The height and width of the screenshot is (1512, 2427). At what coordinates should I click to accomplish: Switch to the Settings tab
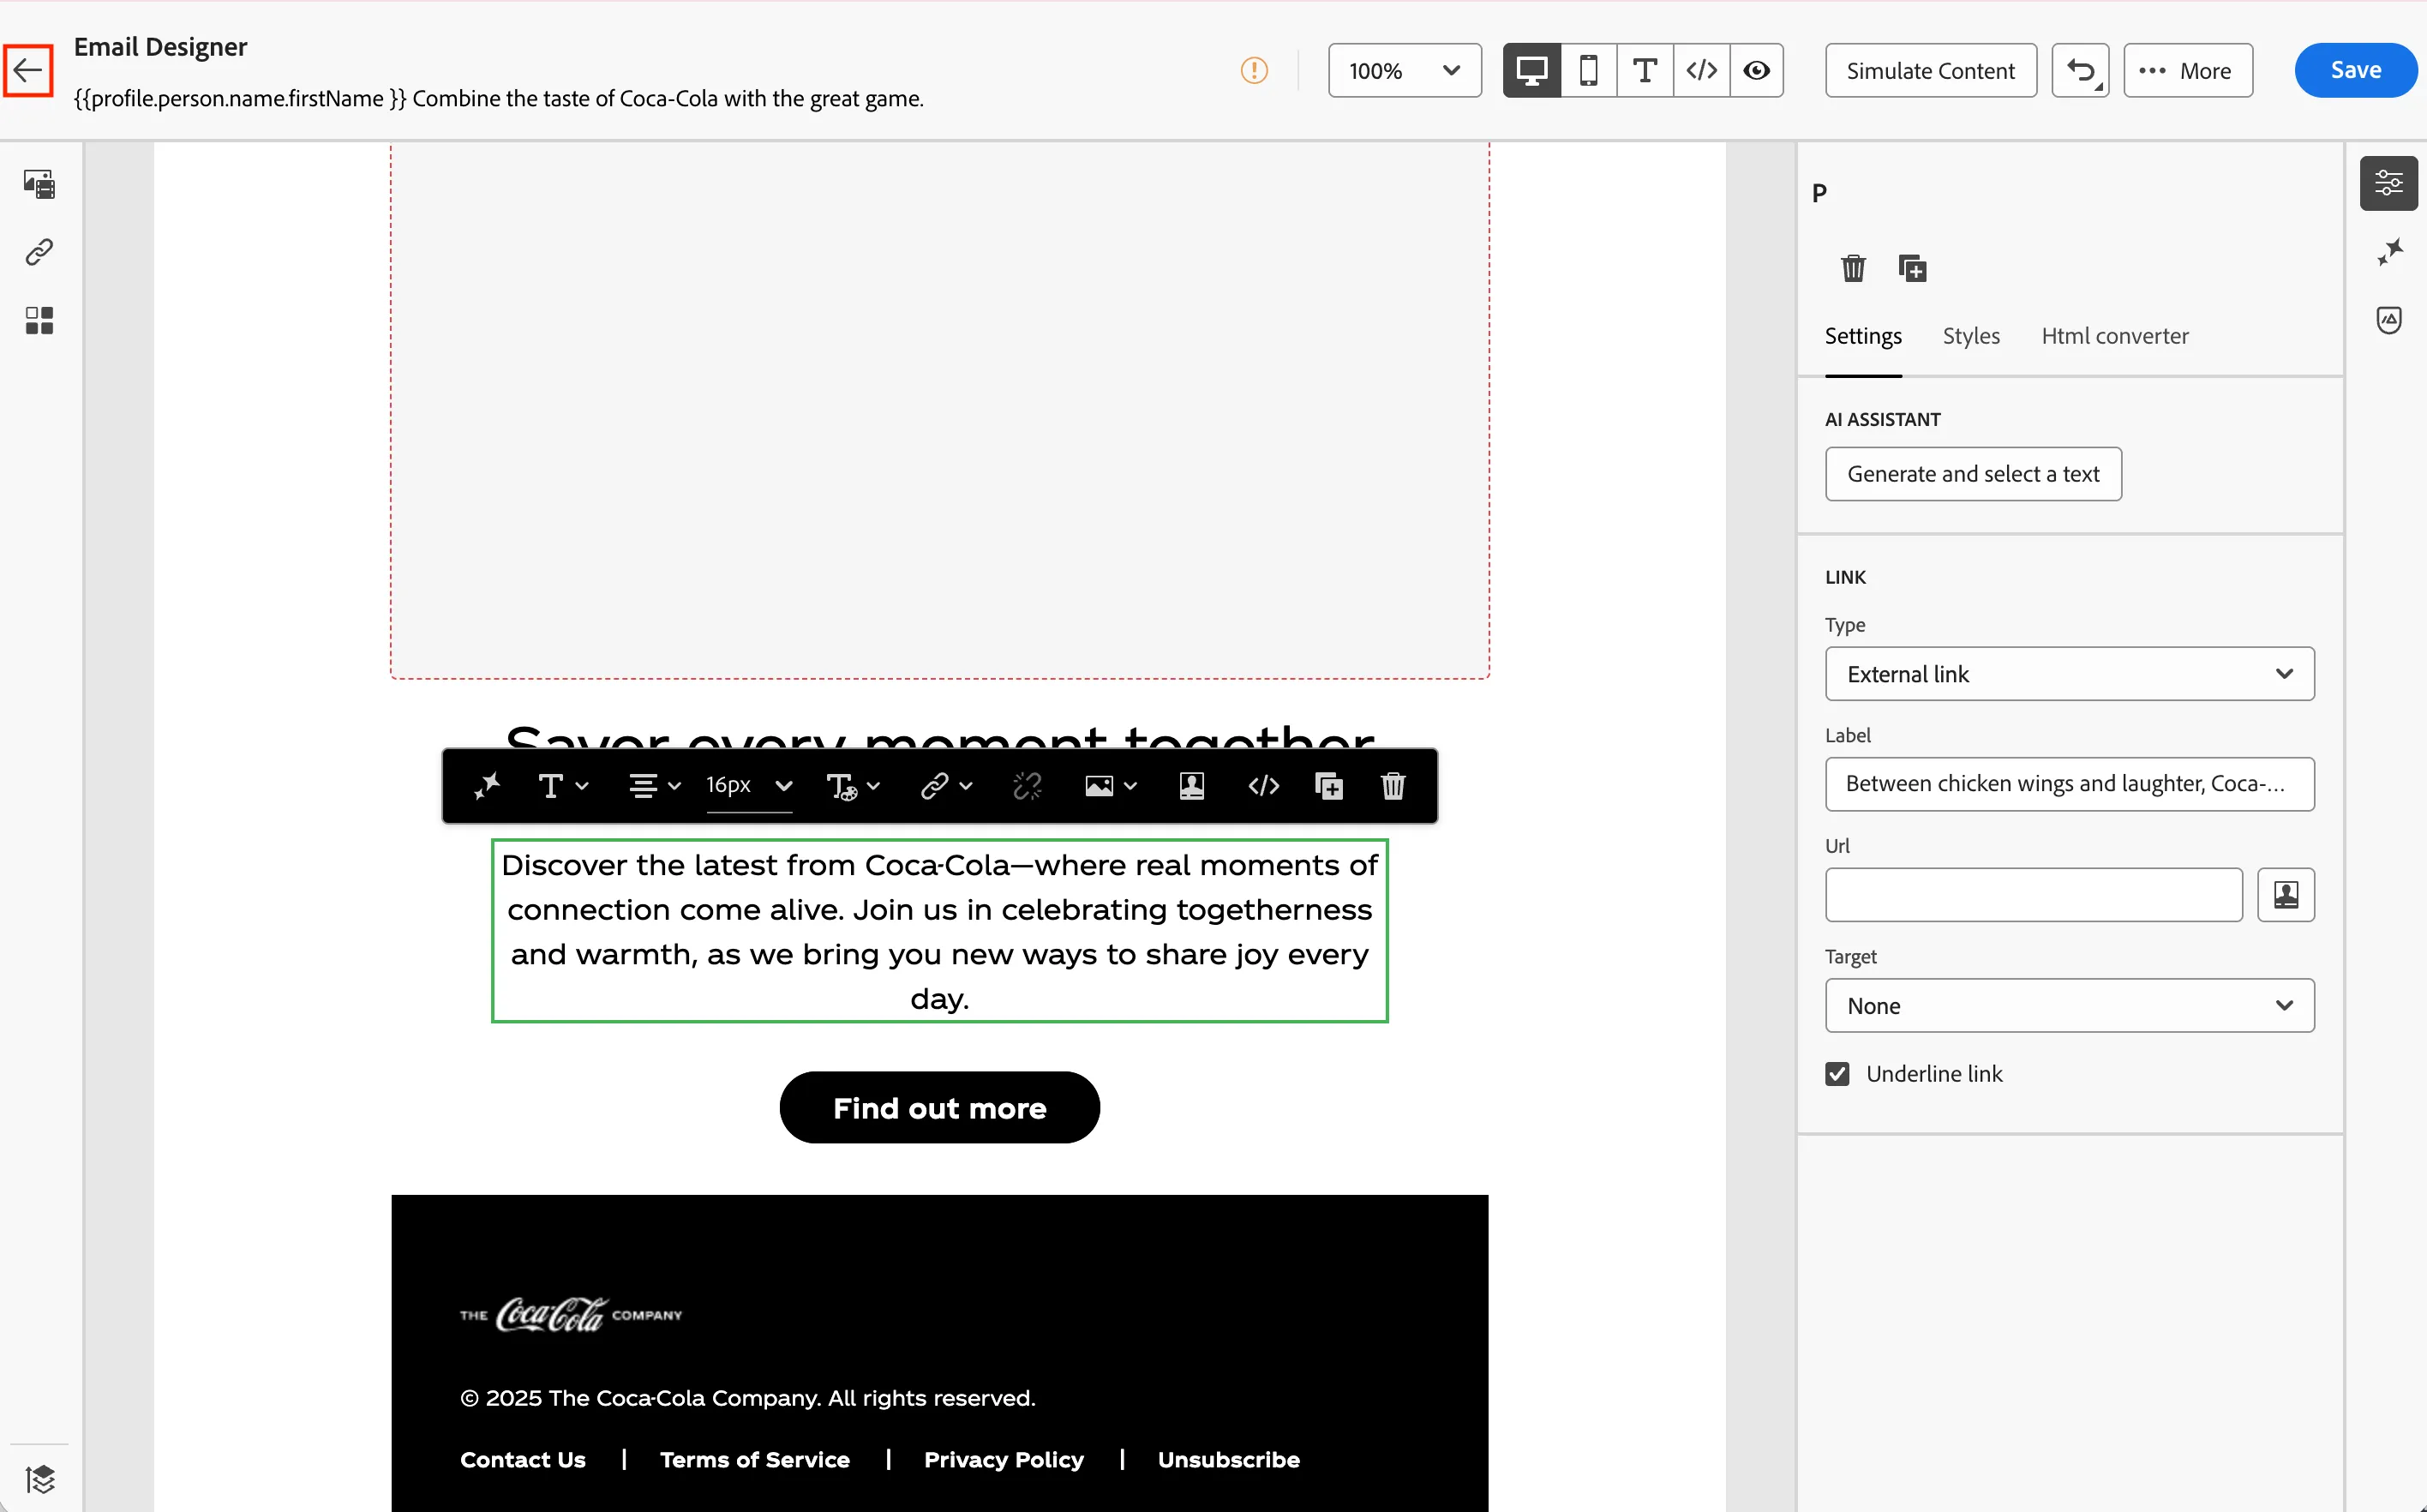1862,336
